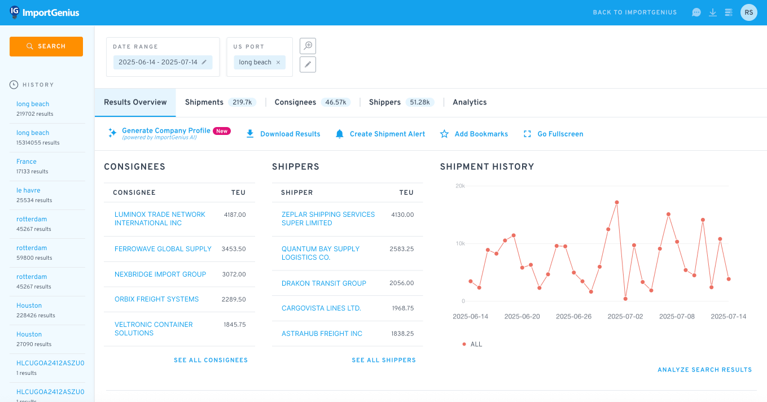Open LUMINOX TRADE NETWORK INTERNATIONAL consignee

tap(160, 219)
